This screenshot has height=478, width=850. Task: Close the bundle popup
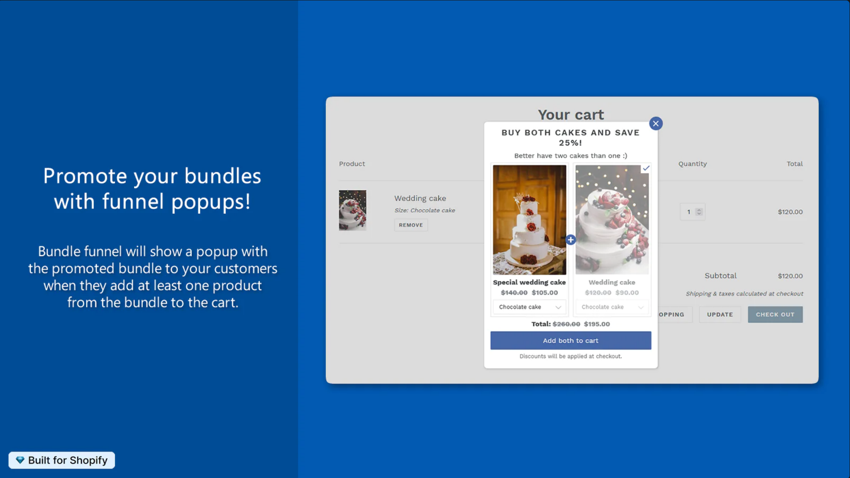[x=655, y=123]
